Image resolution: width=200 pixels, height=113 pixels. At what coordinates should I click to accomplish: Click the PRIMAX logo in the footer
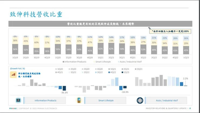(13, 108)
